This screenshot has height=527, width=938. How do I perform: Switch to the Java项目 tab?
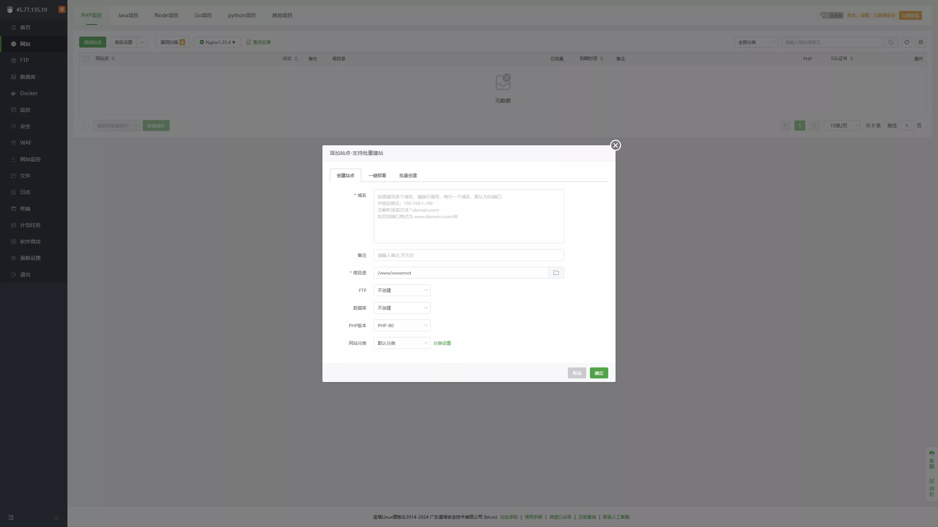128,15
